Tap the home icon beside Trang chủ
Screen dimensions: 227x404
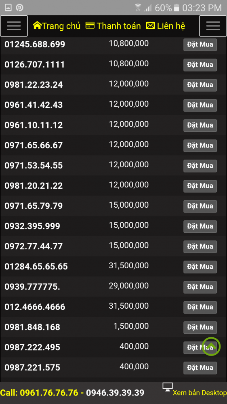(37, 25)
